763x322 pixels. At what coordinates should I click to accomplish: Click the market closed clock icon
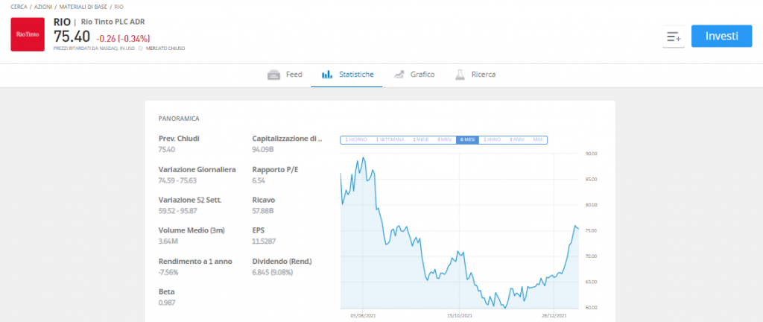click(140, 48)
